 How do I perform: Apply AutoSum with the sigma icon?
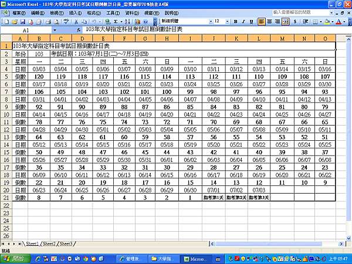click(116, 22)
